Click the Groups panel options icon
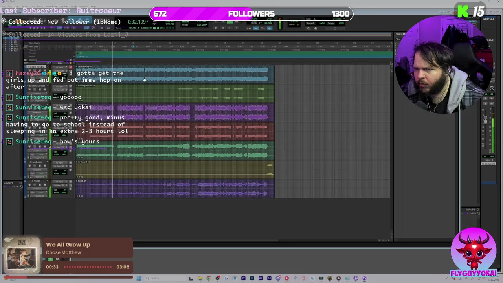 (x=20, y=183)
